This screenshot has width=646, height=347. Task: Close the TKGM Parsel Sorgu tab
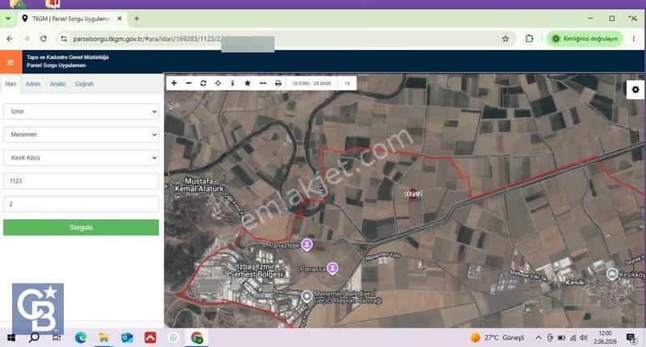pos(120,19)
